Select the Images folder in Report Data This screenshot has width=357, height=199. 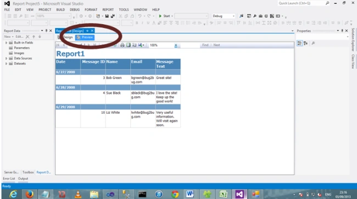(x=16, y=53)
